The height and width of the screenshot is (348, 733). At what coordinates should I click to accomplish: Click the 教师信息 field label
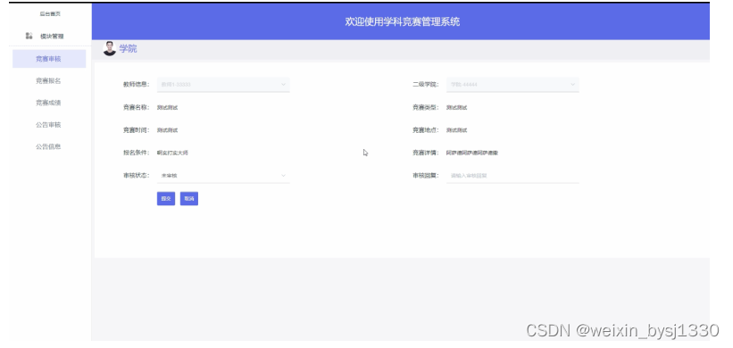[x=136, y=85]
